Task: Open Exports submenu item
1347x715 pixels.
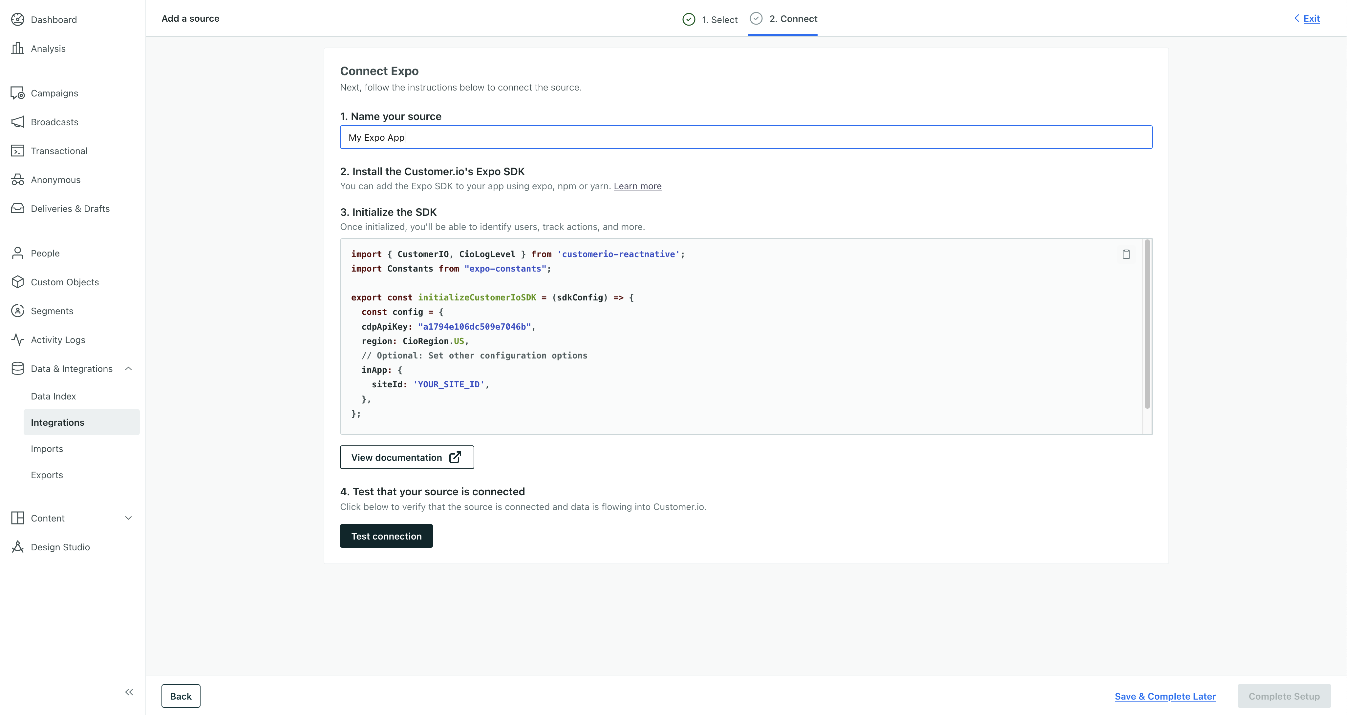Action: pyautogui.click(x=47, y=475)
